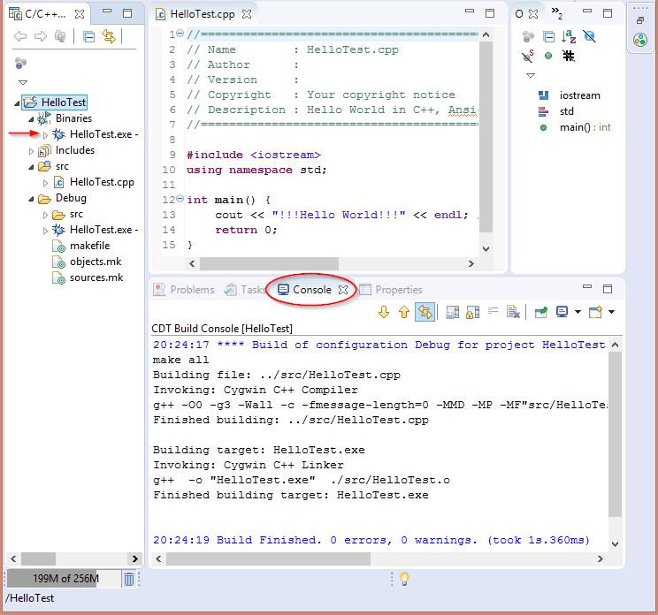Run garbage collector trash icon
The image size is (658, 615).
coord(129,579)
